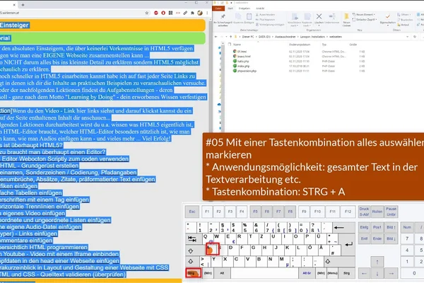Click Laragon Installation in the breadcrumb
This screenshot has width=424, height=283.
313,37
